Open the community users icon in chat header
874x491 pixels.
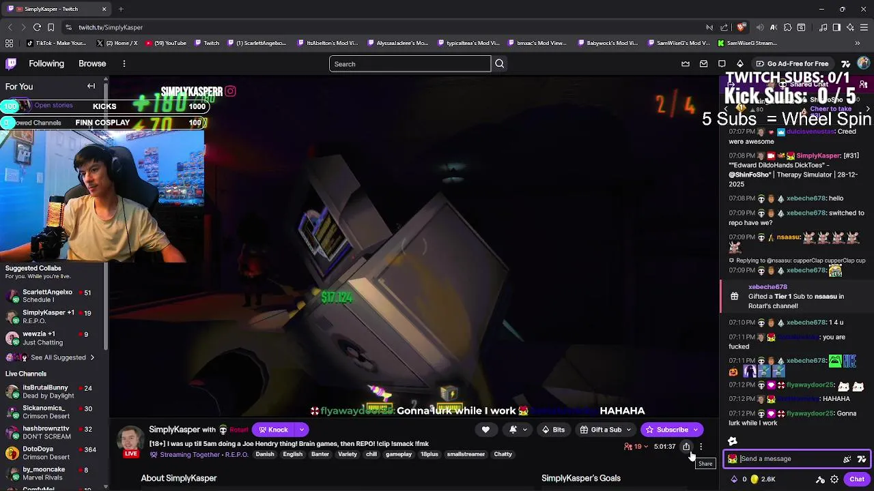pos(864,85)
